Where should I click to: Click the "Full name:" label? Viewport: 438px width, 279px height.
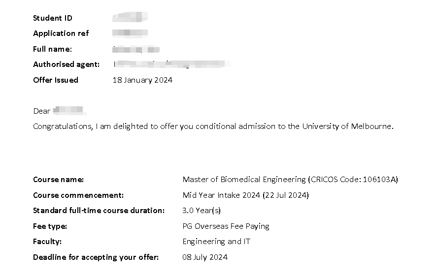[x=52, y=49]
